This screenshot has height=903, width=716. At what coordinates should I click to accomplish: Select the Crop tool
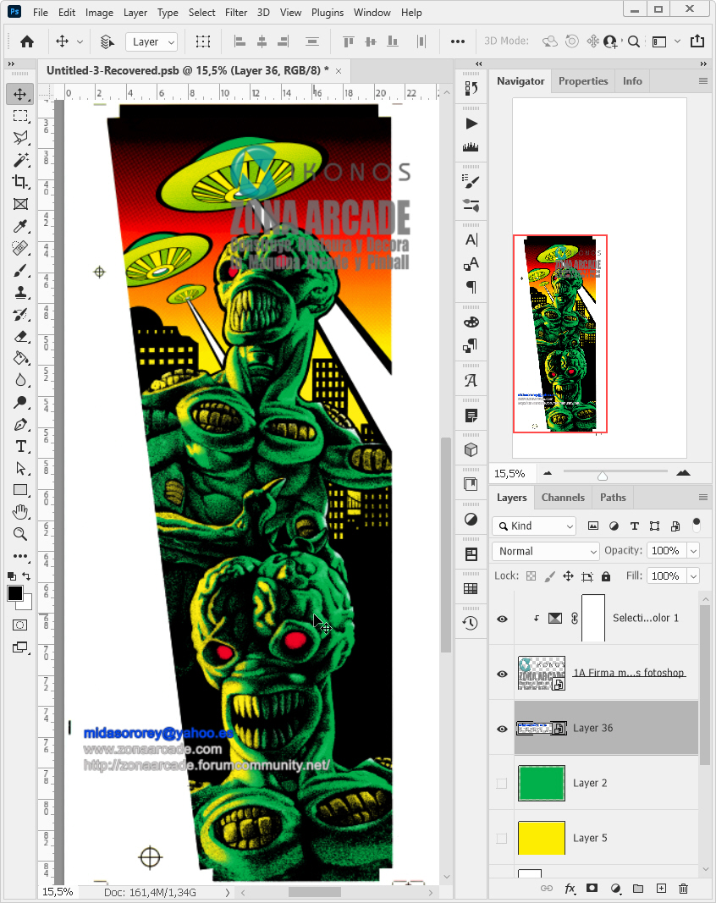click(20, 181)
